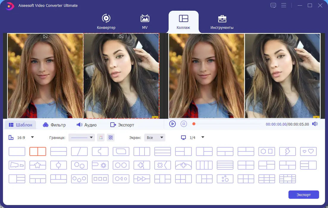This screenshot has height=208, width=328.
Task: Select the two horizontal halves template
Action: click(x=59, y=151)
